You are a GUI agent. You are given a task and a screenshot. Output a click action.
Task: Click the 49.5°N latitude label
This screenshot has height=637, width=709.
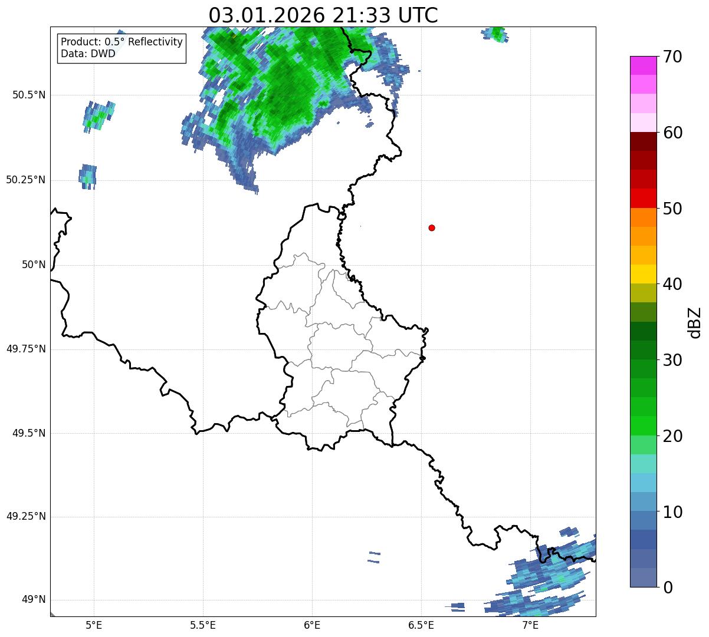(29, 433)
